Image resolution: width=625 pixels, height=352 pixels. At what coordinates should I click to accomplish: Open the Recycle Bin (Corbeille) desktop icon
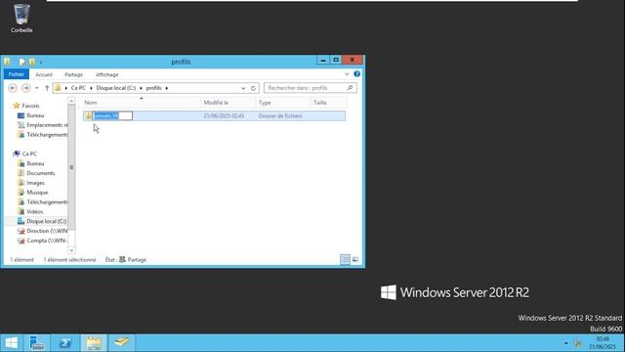click(x=21, y=18)
